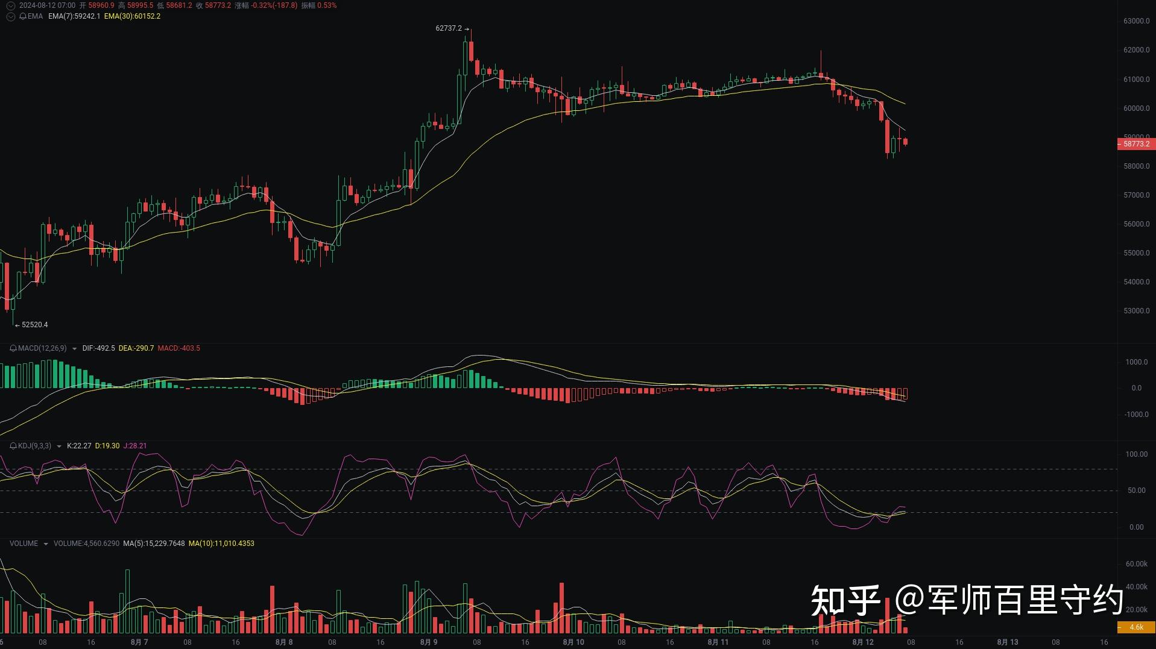Image resolution: width=1156 pixels, height=649 pixels.
Task: Click the current price tag 58773.2 on axis
Action: (x=1136, y=144)
